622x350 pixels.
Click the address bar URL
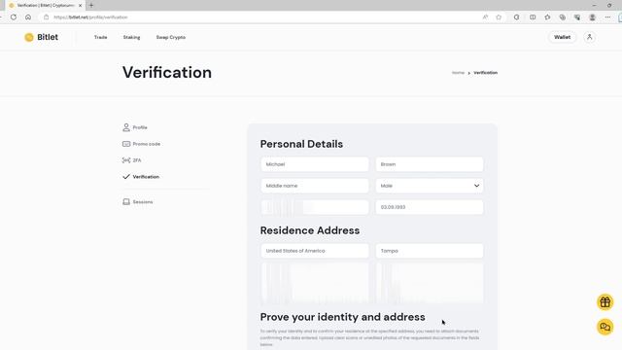tap(90, 17)
